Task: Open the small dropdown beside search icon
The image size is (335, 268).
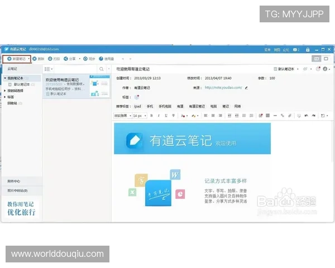Action: 109,69
